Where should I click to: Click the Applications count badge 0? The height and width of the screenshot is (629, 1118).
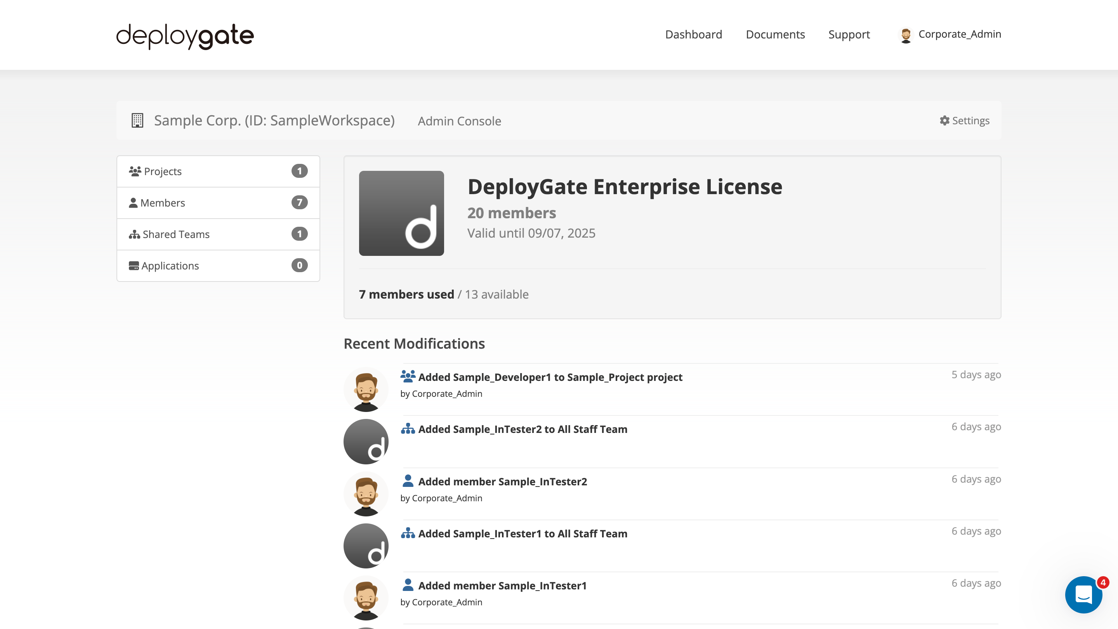(299, 265)
